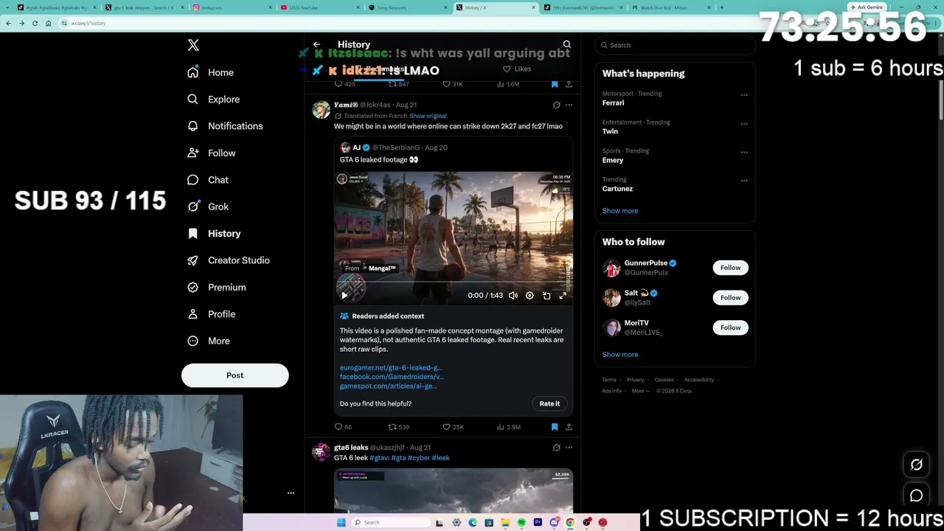Click the Profile person icon in the sidebar

coord(192,314)
